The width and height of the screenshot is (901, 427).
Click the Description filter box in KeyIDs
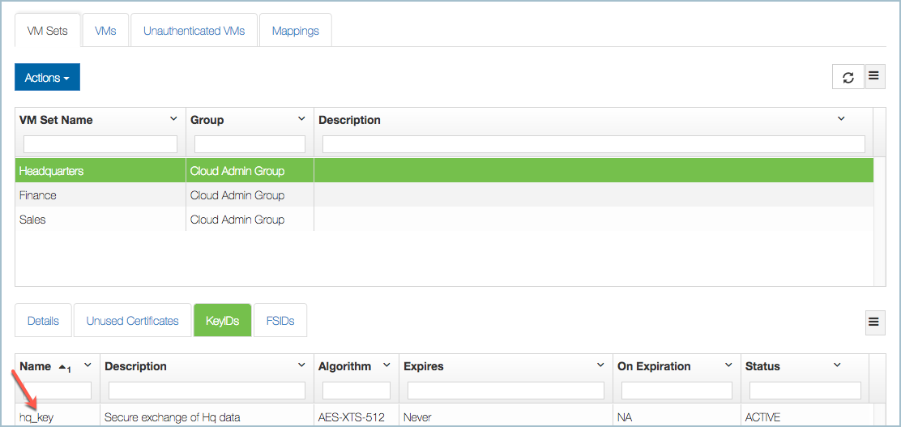[x=207, y=391]
